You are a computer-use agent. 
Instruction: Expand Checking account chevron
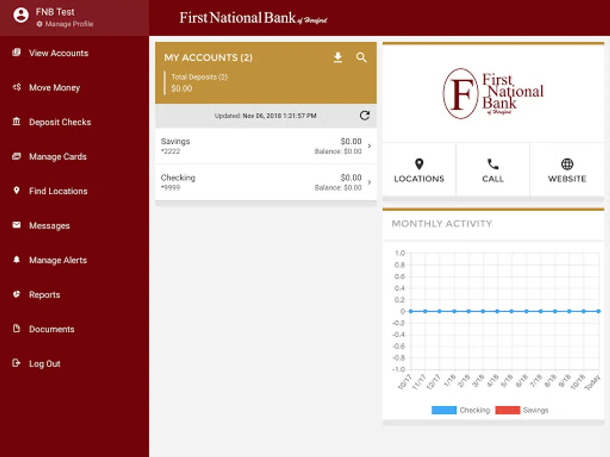pyautogui.click(x=370, y=182)
